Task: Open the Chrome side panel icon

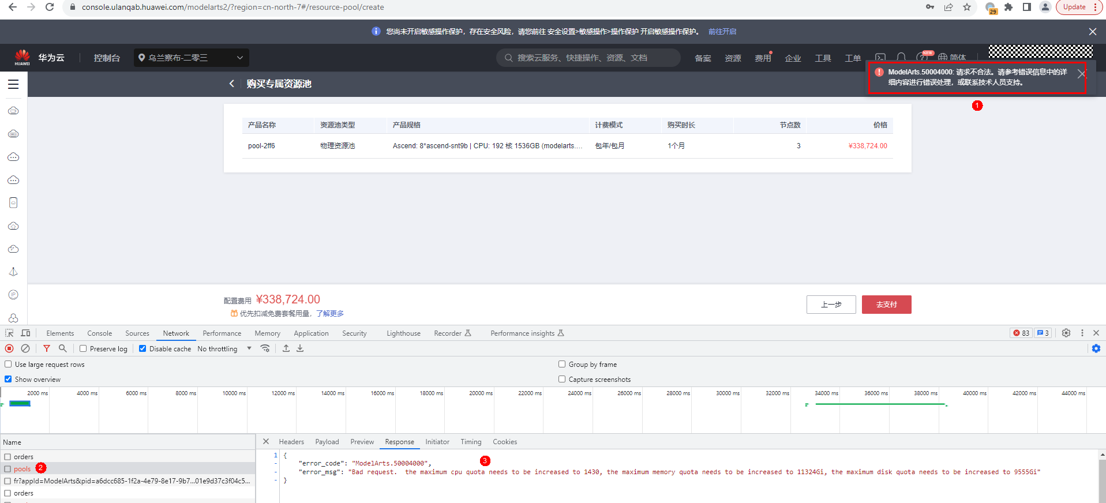Action: pos(1027,7)
